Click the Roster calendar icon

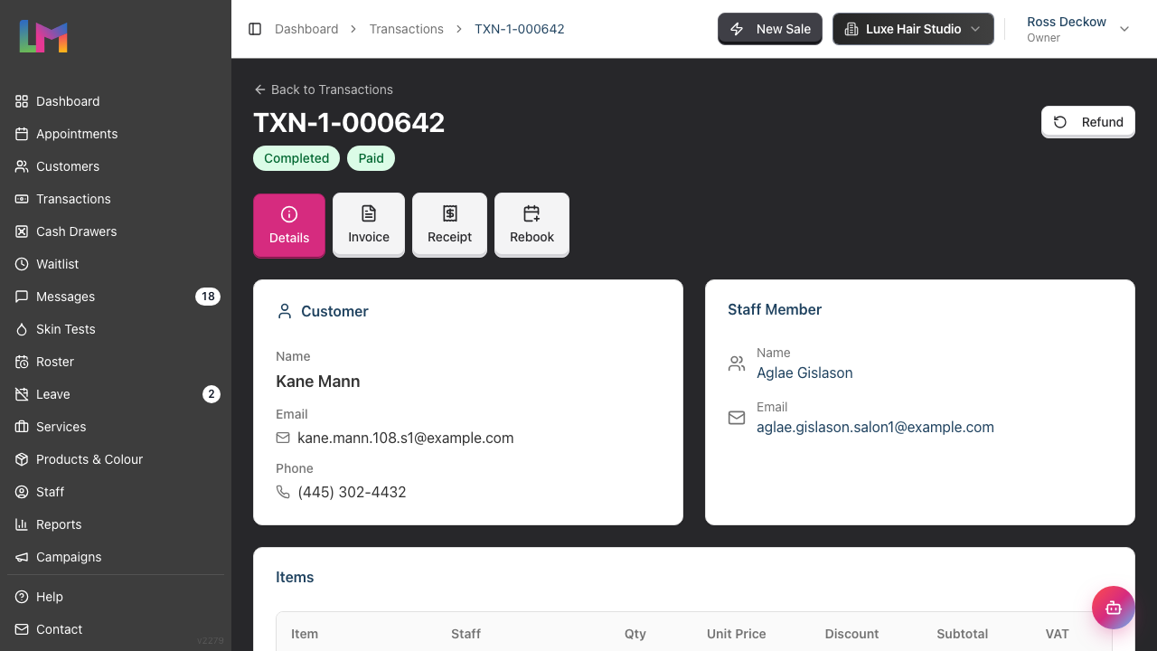22,362
